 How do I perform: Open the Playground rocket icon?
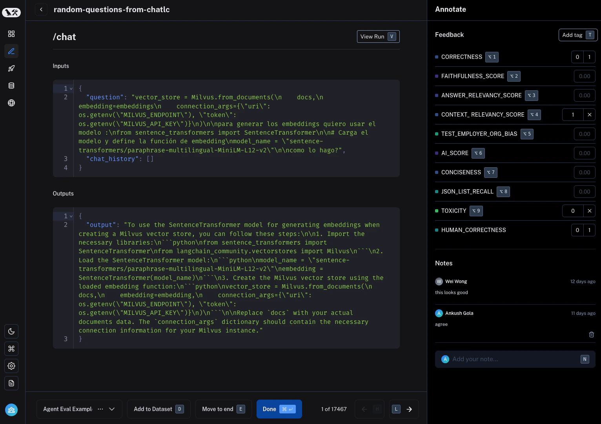(11, 68)
